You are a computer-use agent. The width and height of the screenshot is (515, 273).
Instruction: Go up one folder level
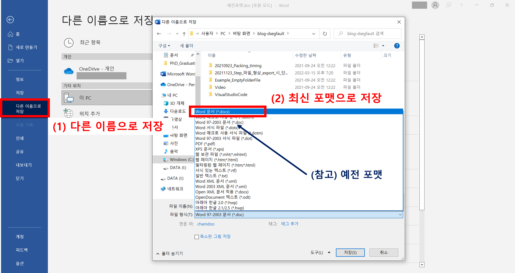click(x=184, y=34)
